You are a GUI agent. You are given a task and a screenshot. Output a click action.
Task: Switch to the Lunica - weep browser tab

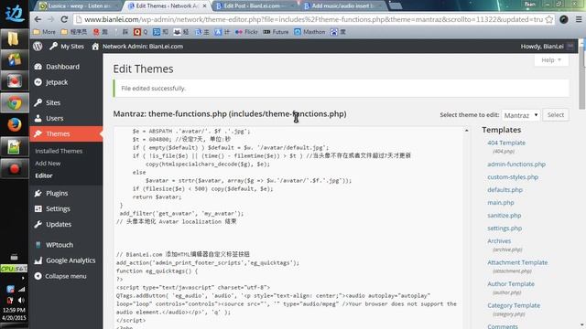pos(79,6)
